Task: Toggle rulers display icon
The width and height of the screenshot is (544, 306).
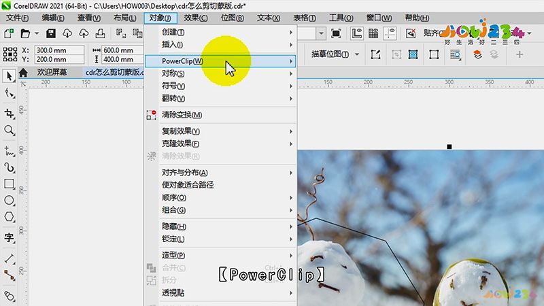Action: (x=356, y=33)
